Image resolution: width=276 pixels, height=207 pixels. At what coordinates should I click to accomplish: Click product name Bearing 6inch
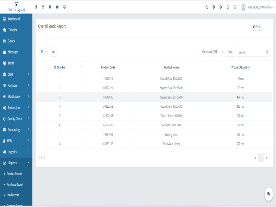click(x=171, y=134)
